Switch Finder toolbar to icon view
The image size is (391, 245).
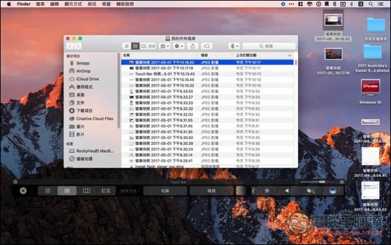127,46
